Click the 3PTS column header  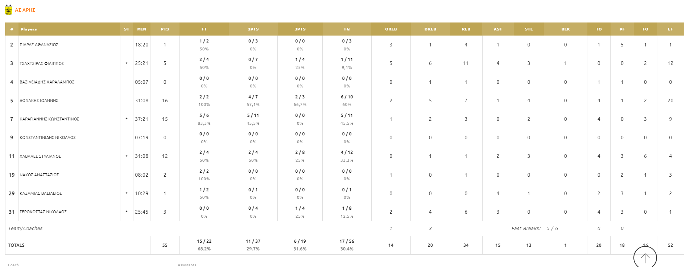(x=300, y=29)
